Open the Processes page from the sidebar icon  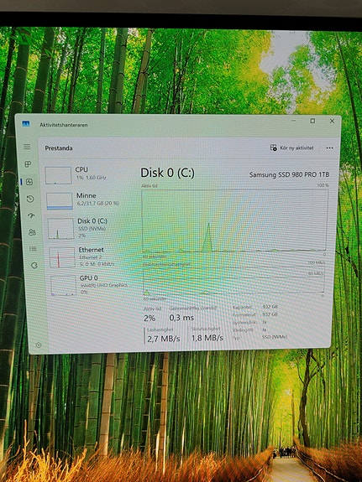(x=28, y=164)
